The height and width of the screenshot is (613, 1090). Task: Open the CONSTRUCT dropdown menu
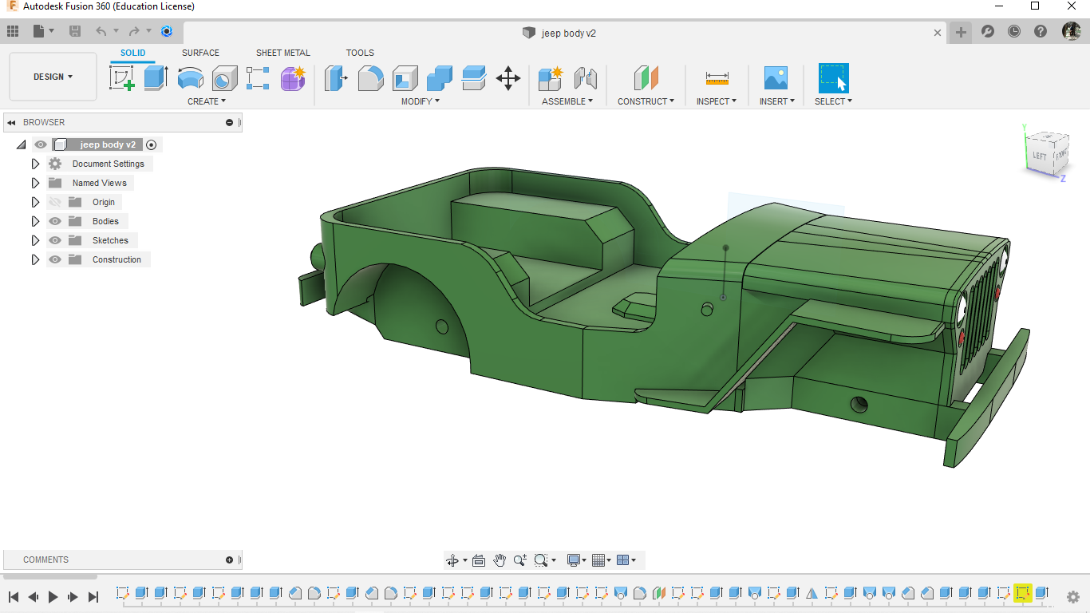click(x=646, y=101)
